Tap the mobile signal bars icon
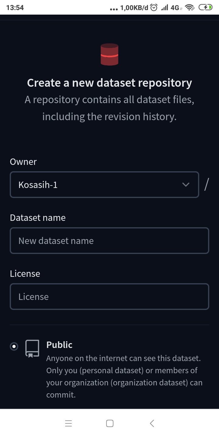Image resolution: width=219 pixels, height=438 pixels. pos(165,8)
